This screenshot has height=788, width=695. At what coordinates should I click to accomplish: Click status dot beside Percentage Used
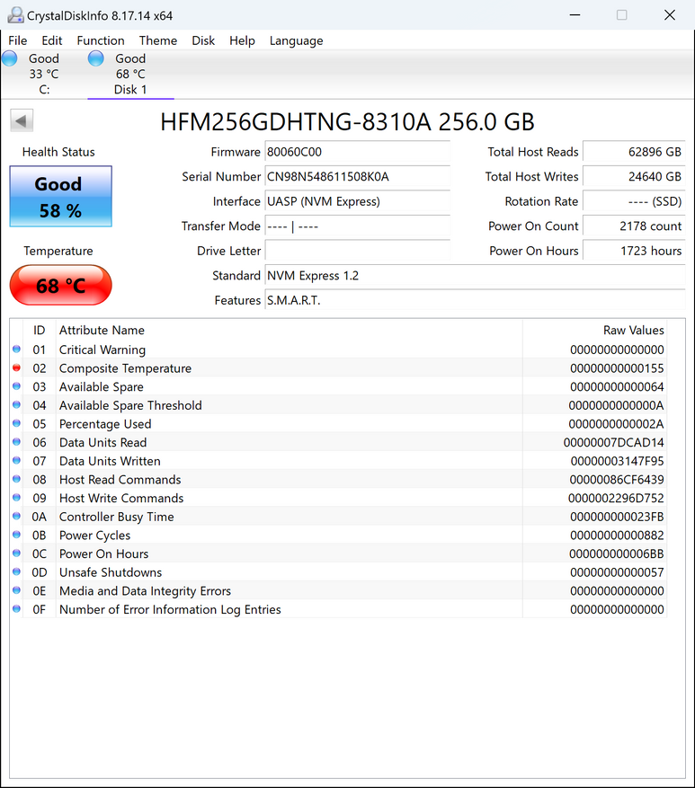(16, 424)
